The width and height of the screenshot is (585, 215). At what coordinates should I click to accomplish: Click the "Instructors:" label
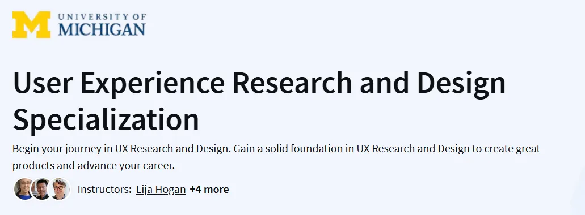(104, 190)
